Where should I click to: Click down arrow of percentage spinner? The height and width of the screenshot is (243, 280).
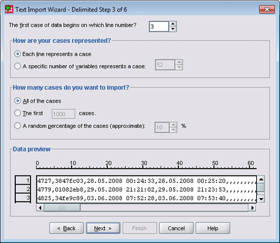173,130
